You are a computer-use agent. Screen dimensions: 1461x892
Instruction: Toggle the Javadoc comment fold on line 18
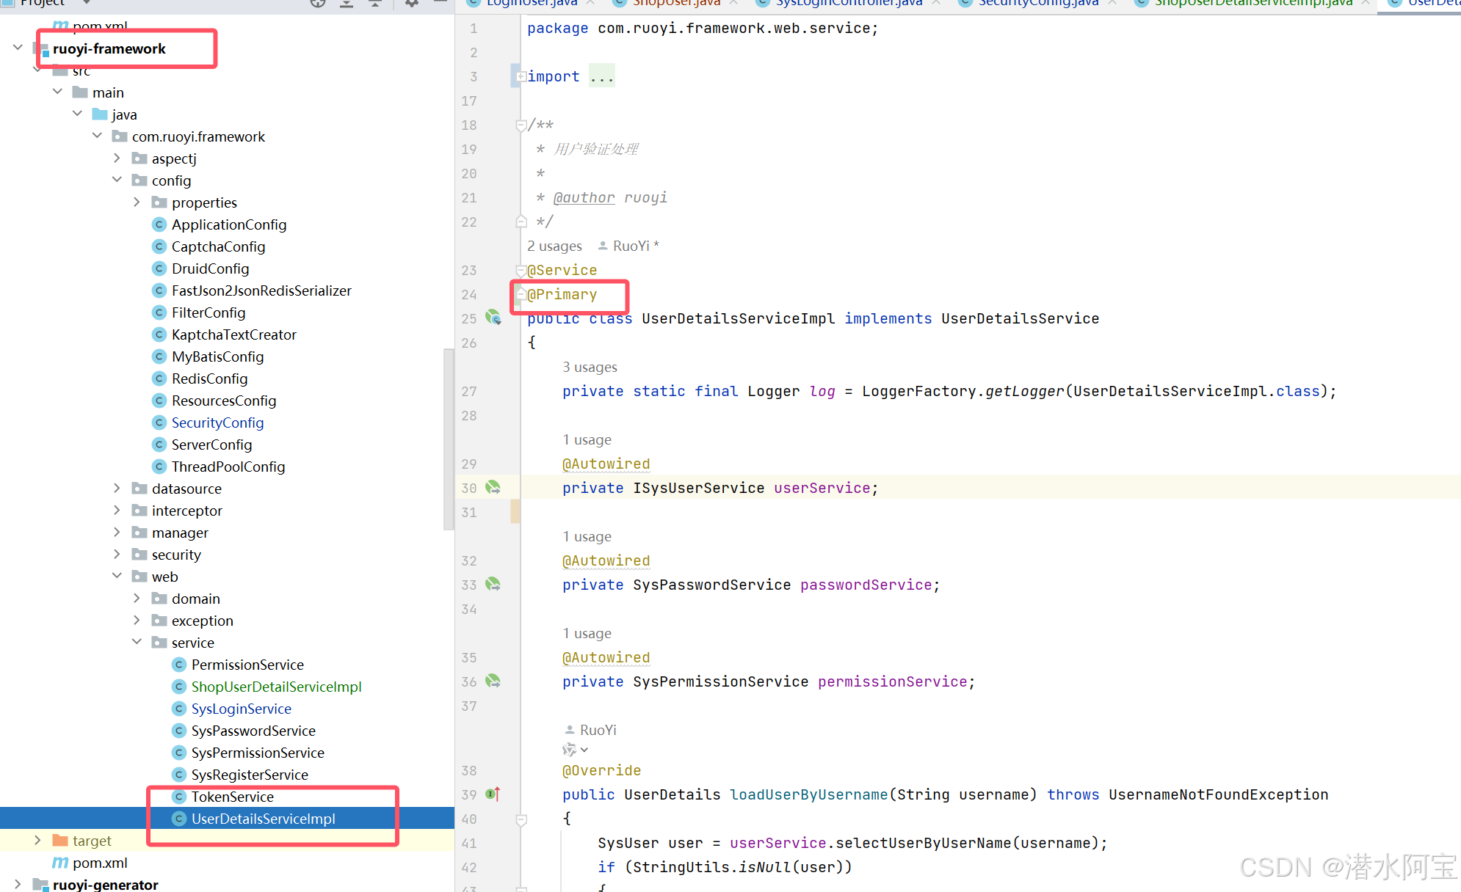(521, 125)
